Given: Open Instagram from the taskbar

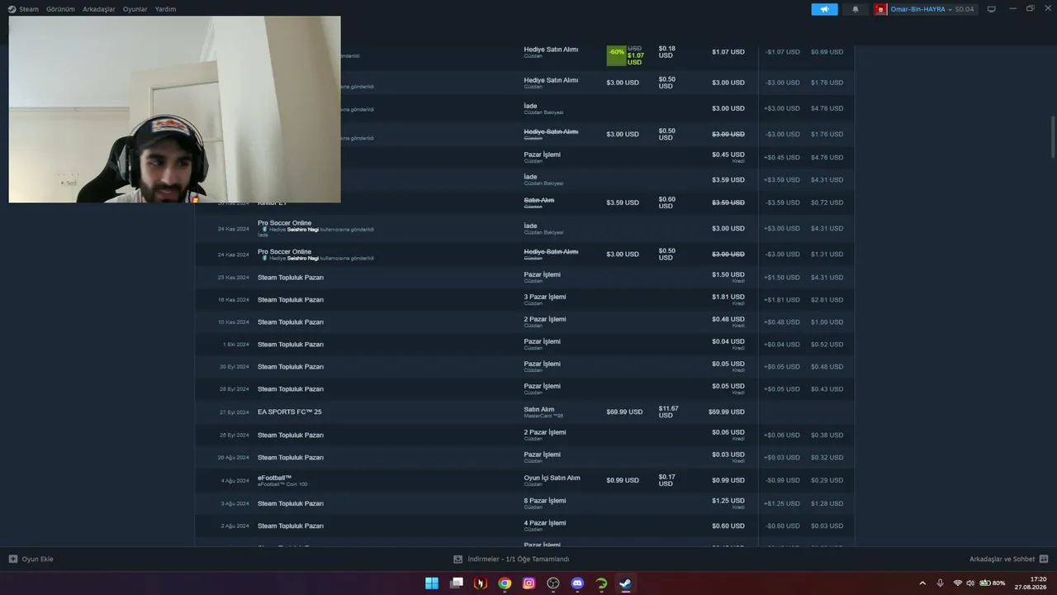Looking at the screenshot, I should (x=529, y=583).
